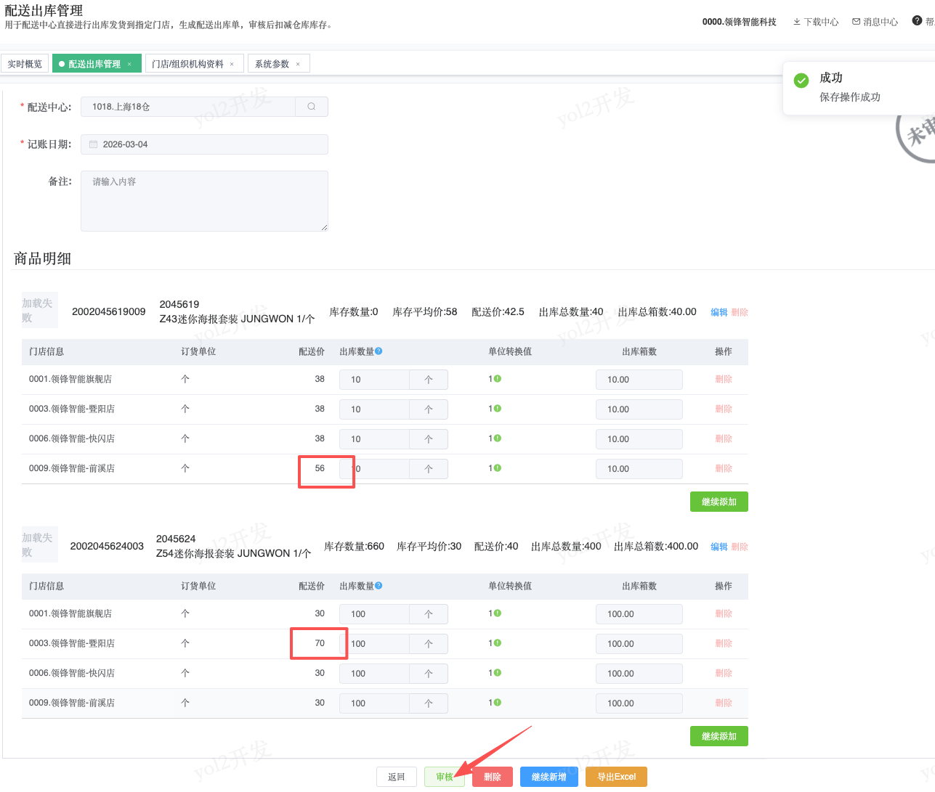
Task: Click the 出库箱数 input for 0001 in Z54 table
Action: pos(639,614)
